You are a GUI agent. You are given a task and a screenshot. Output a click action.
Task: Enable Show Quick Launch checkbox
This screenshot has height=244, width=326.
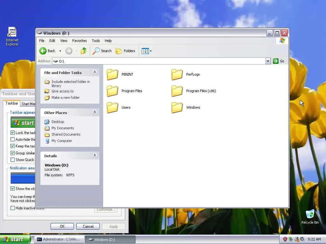click(12, 159)
